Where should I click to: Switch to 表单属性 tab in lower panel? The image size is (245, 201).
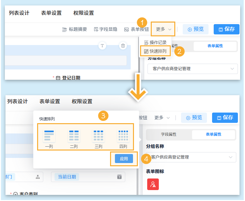click(x=214, y=134)
